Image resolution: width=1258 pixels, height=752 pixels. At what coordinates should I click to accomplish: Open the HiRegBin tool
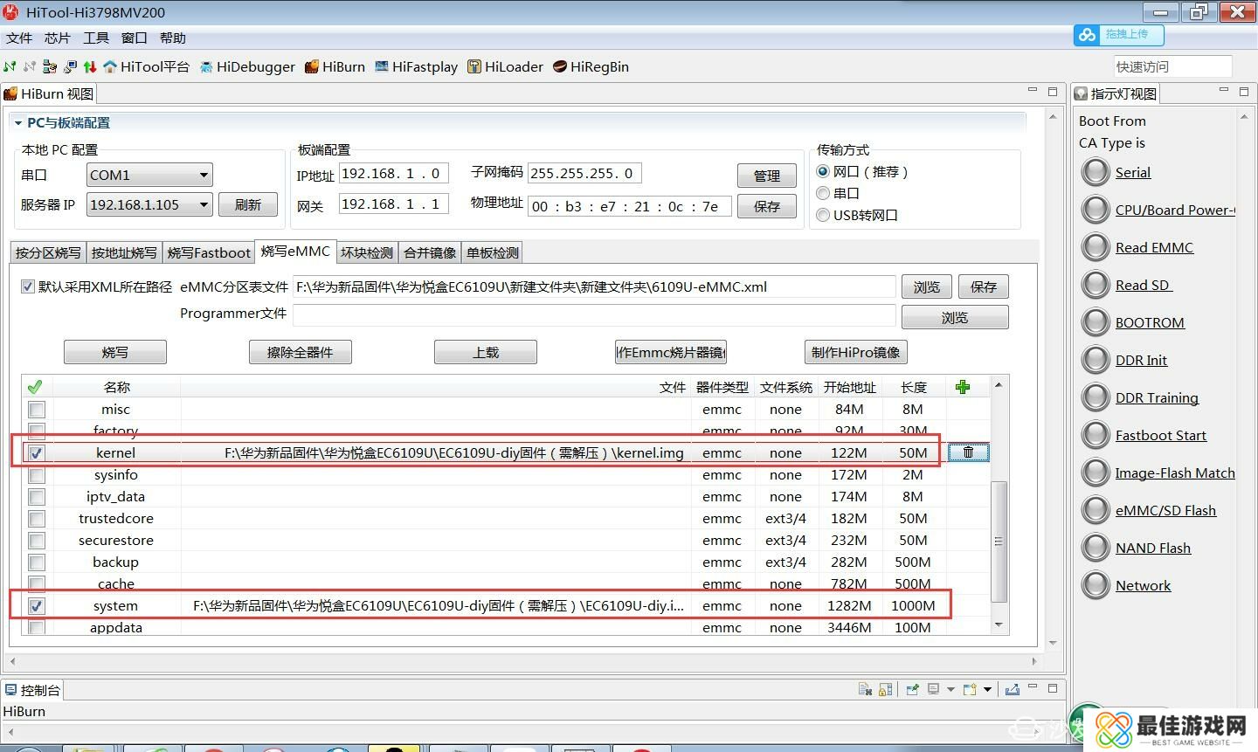click(591, 67)
